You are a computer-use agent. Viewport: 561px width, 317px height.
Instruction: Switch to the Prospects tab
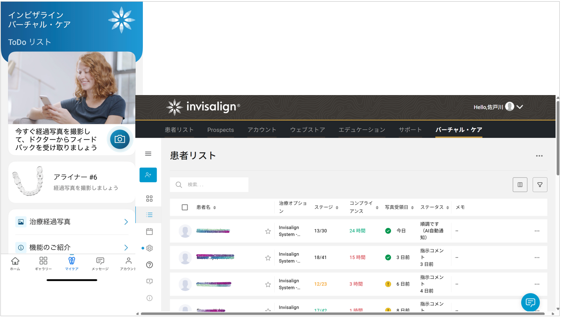pyautogui.click(x=220, y=130)
